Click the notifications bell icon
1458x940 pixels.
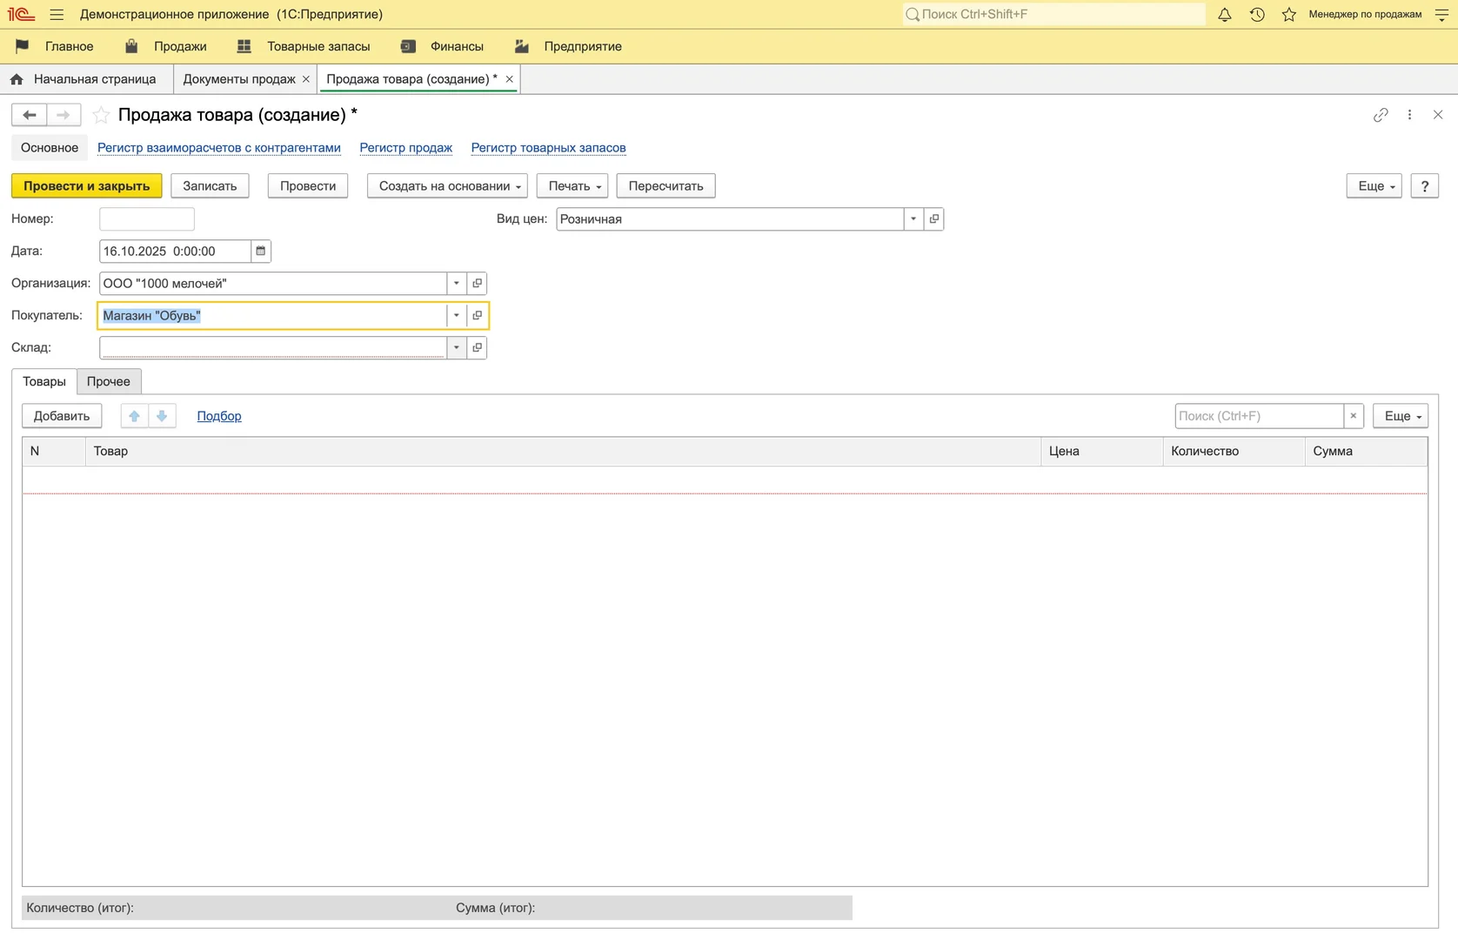click(x=1224, y=15)
